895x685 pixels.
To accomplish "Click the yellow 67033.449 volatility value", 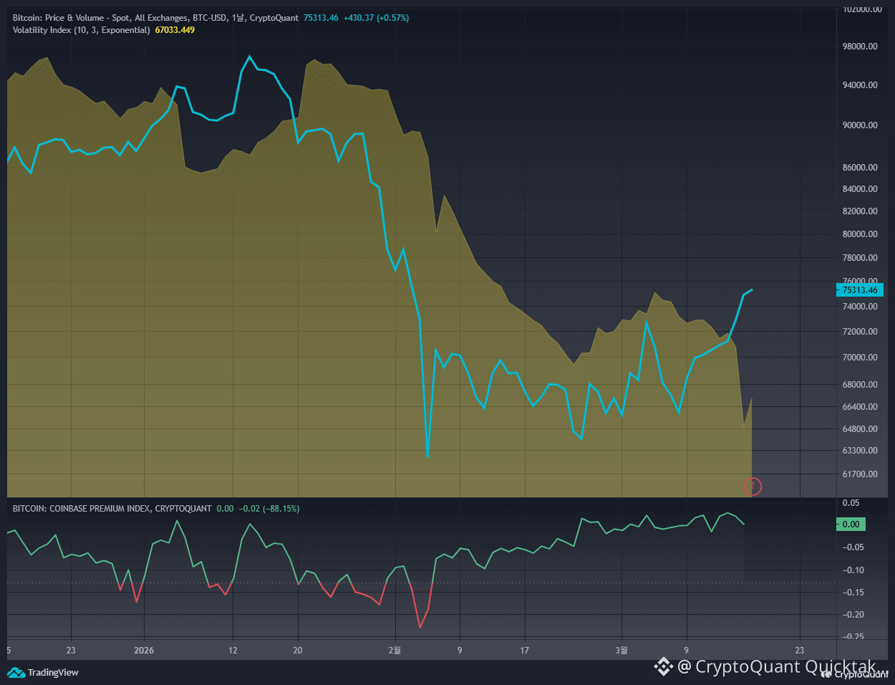I will 175,30.
